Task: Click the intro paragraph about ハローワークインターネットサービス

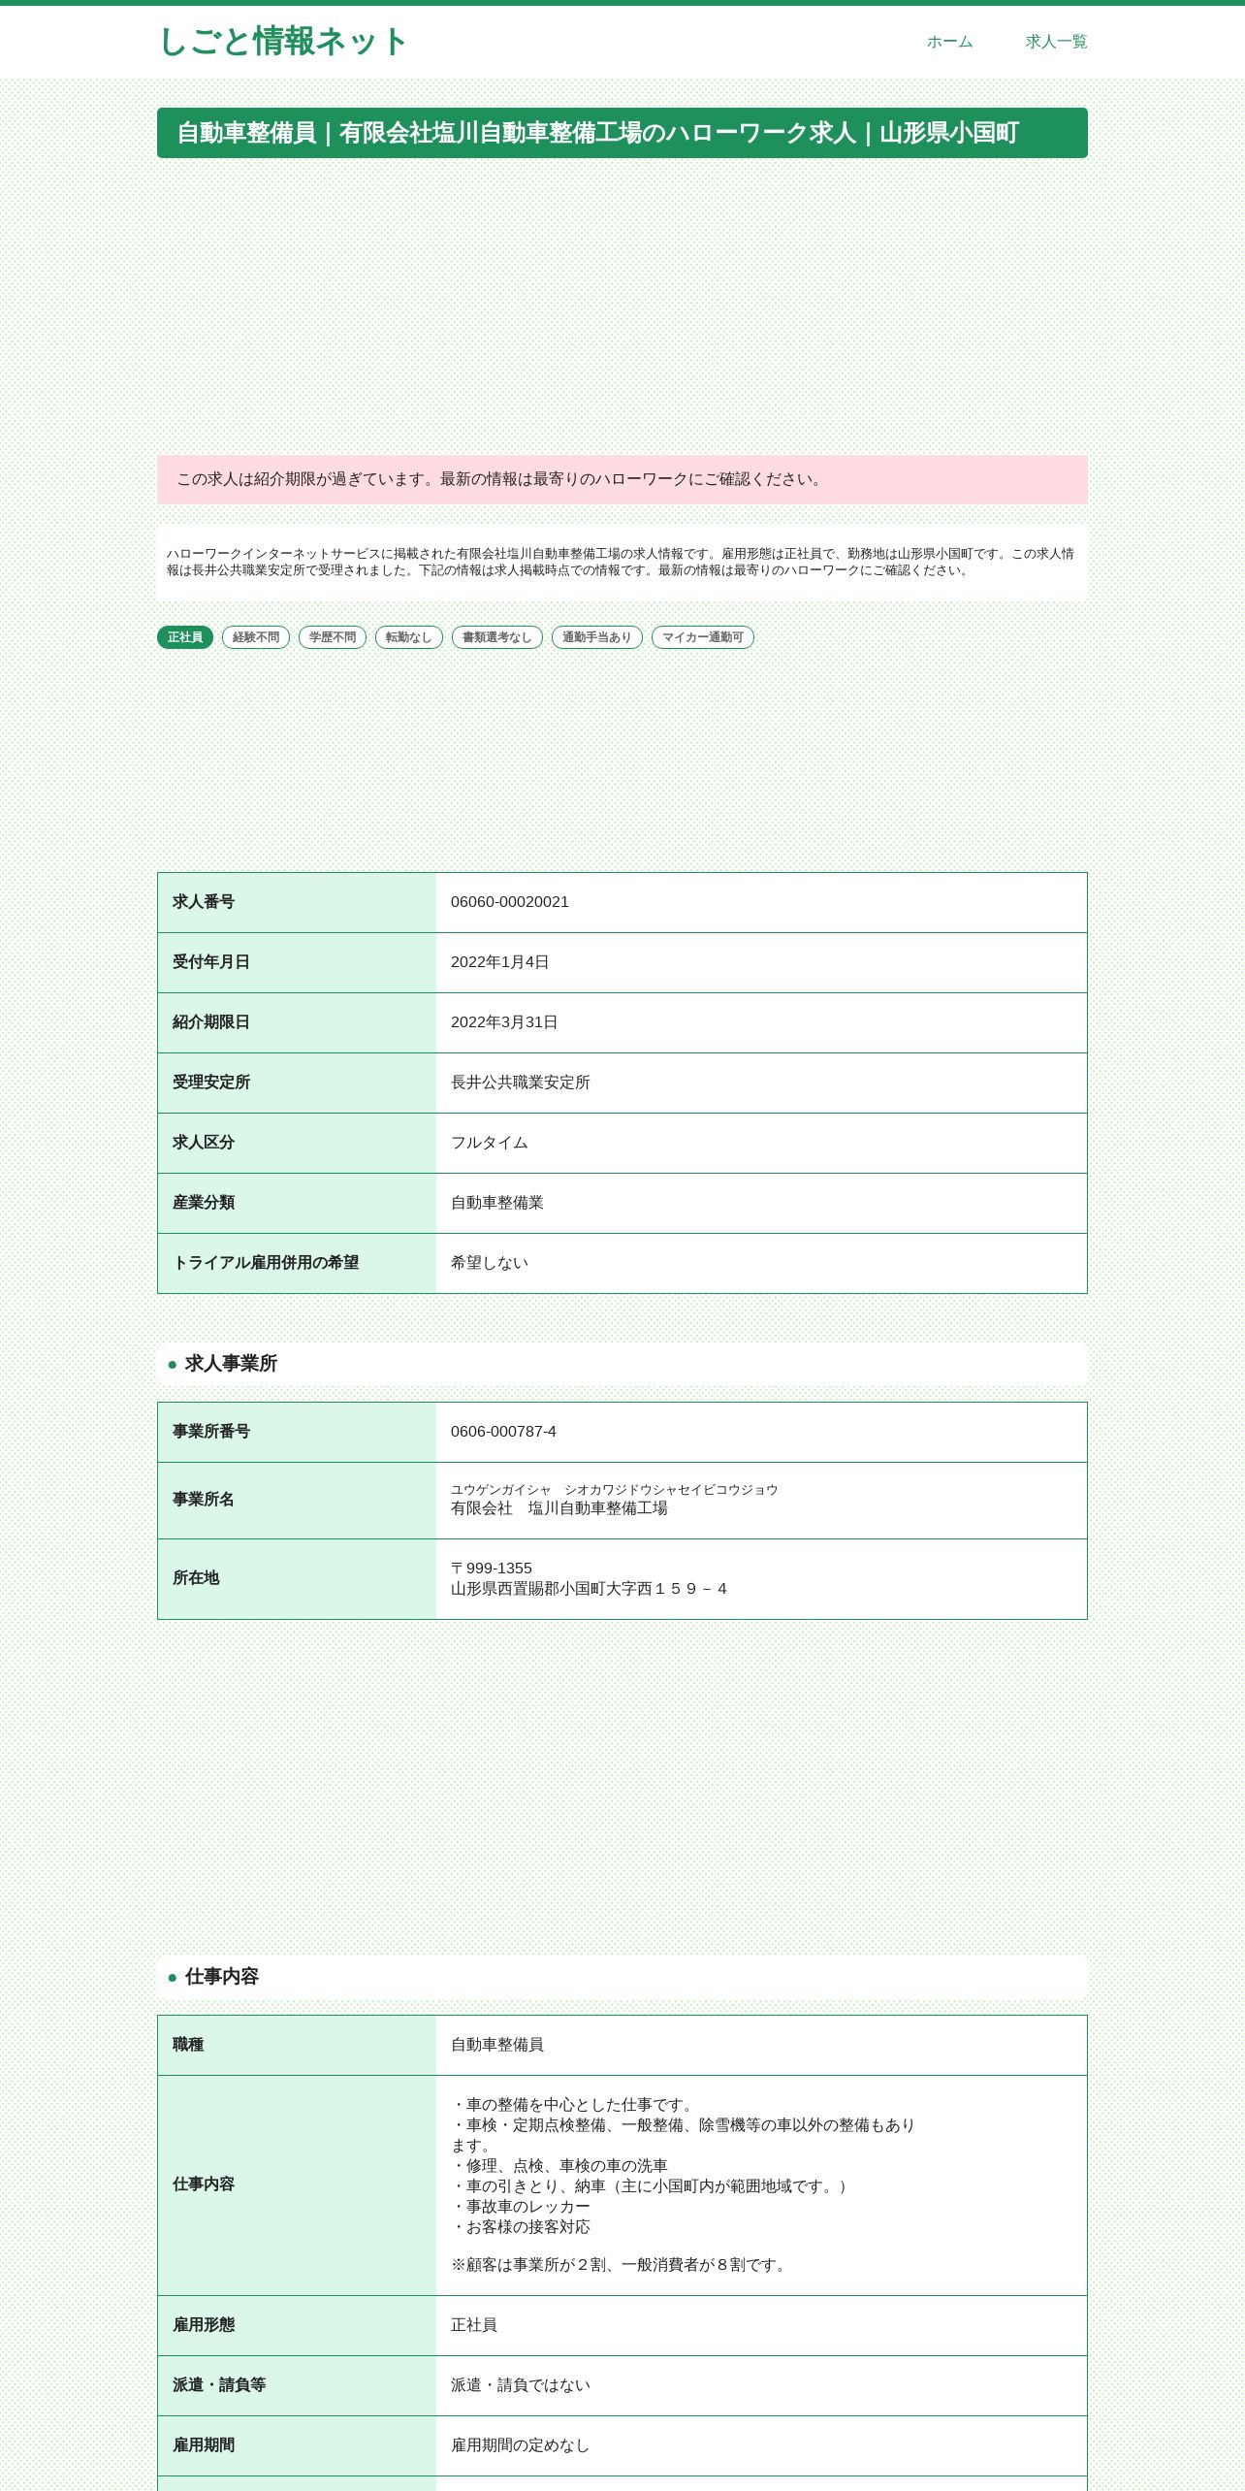Action: [x=622, y=563]
